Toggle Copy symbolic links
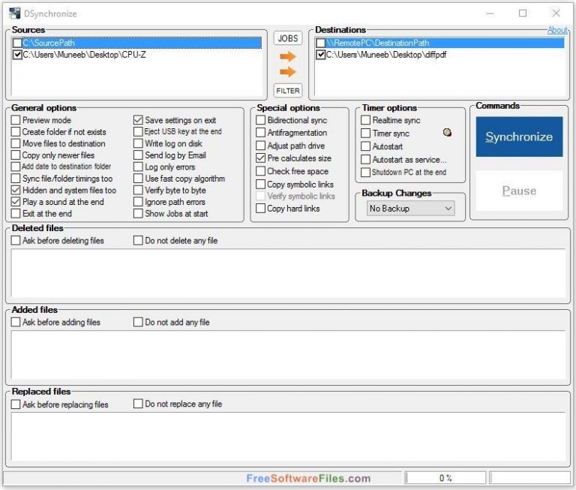 [260, 184]
